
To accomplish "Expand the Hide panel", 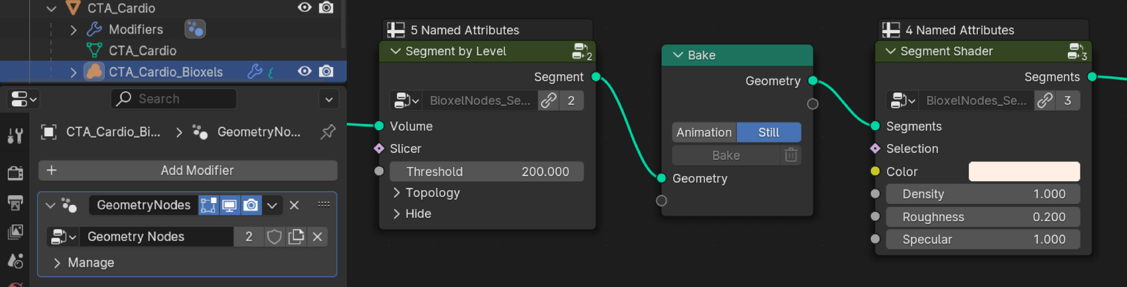I will tap(396, 214).
